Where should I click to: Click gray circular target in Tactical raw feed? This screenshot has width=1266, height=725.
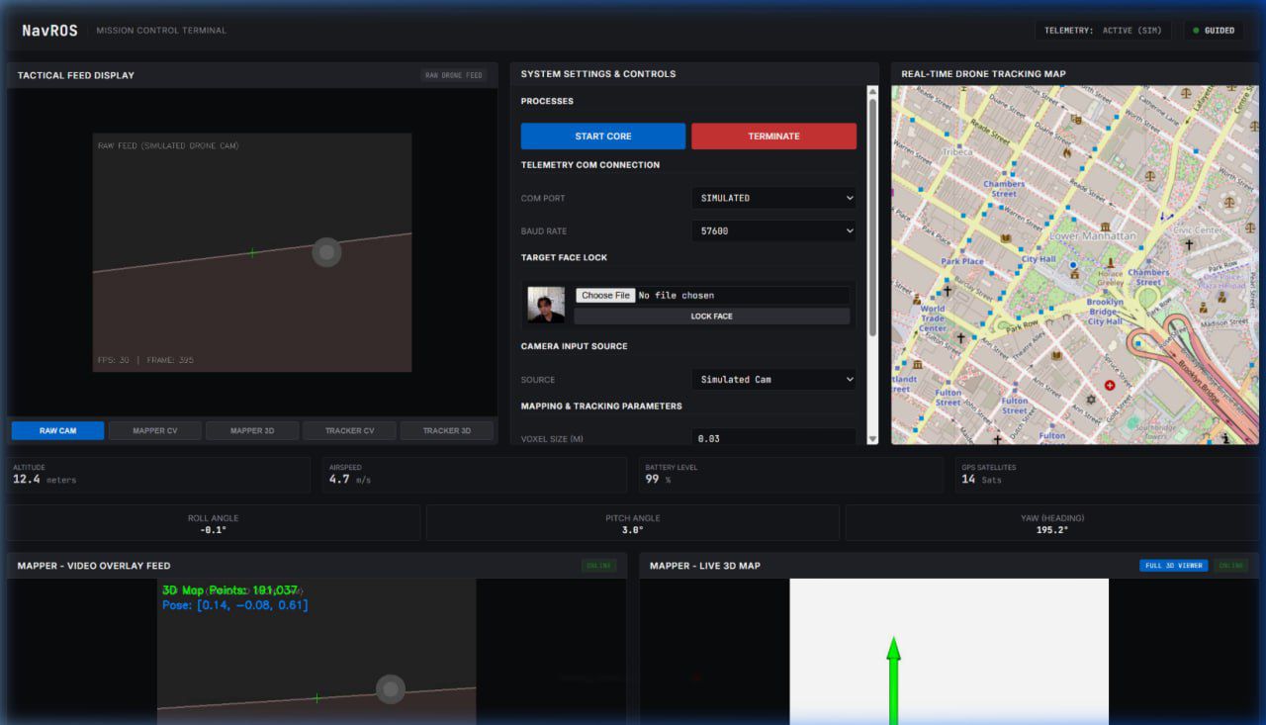[326, 252]
